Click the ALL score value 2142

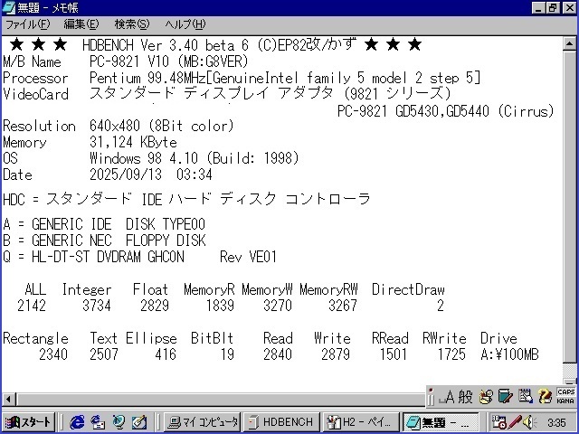point(32,306)
